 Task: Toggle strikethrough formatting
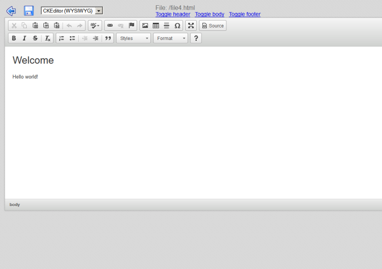coord(35,38)
